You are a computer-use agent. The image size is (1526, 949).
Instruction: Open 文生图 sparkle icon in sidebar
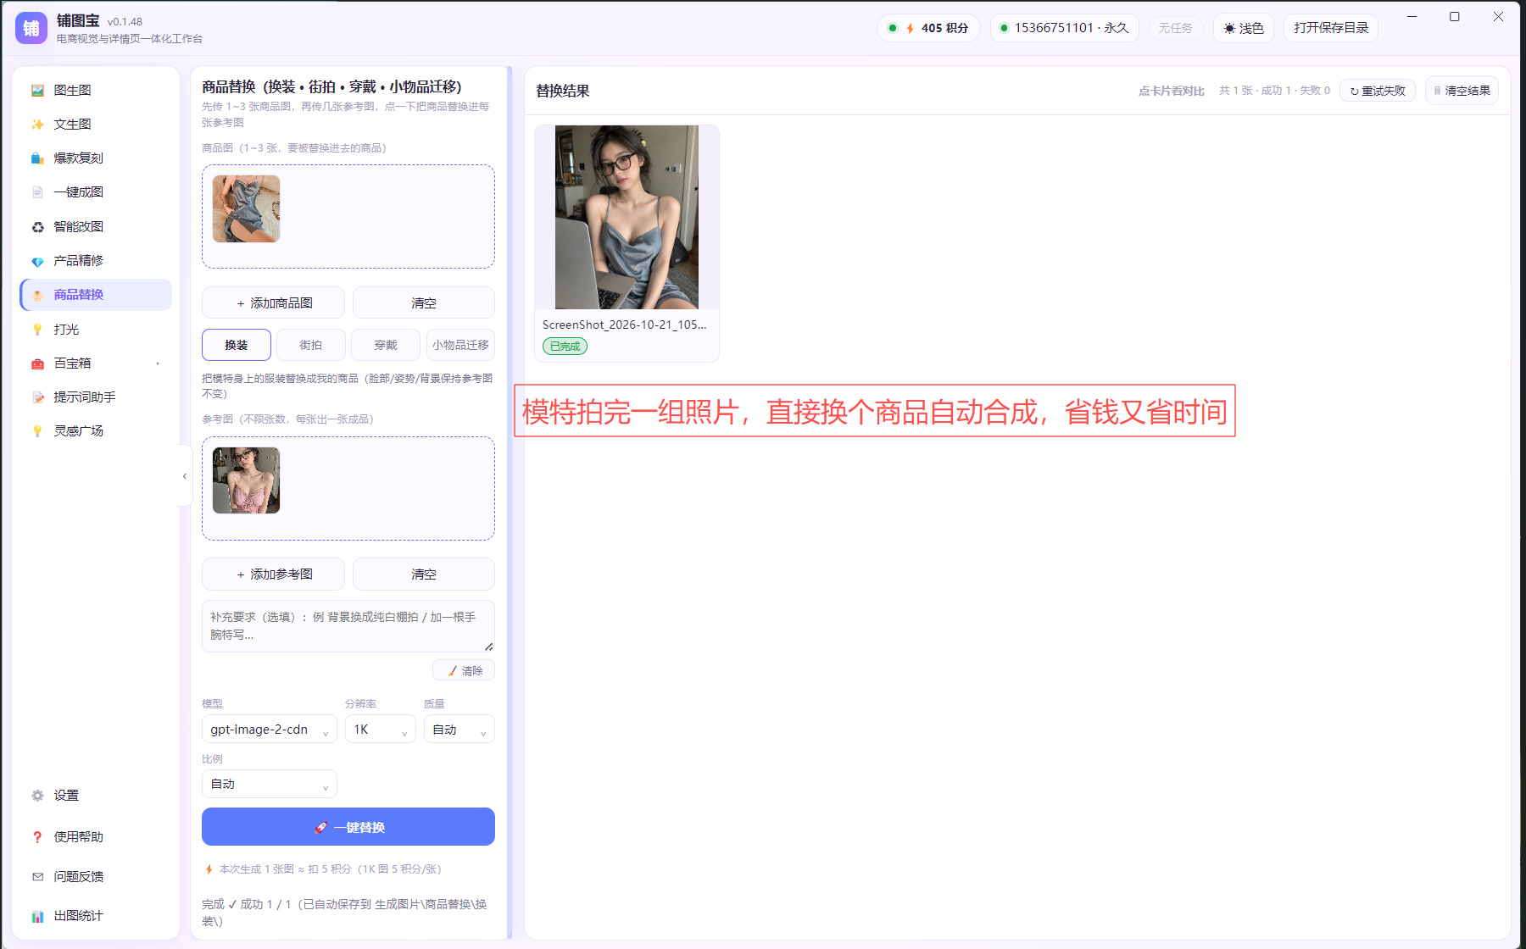pyautogui.click(x=37, y=125)
